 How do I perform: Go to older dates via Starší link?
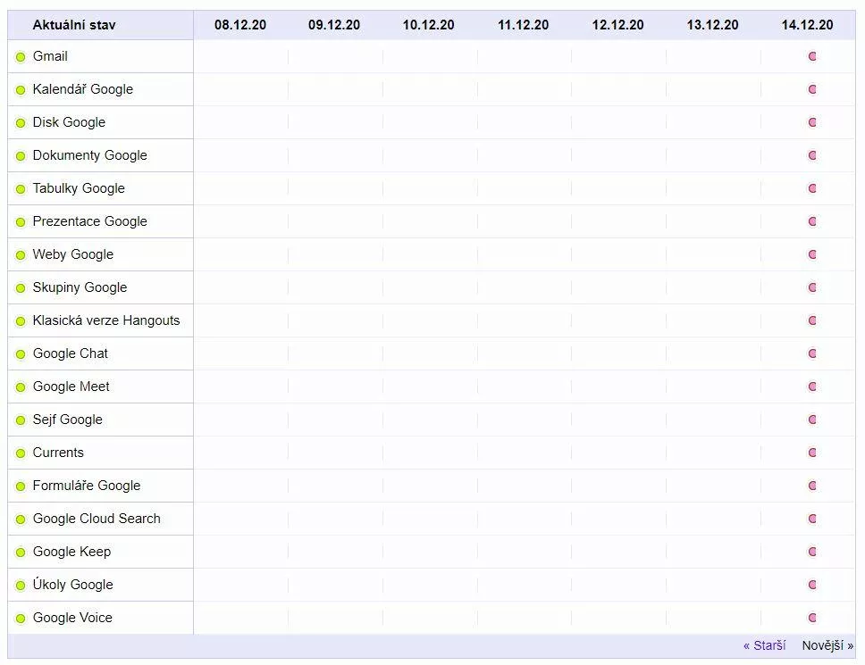pyautogui.click(x=764, y=645)
